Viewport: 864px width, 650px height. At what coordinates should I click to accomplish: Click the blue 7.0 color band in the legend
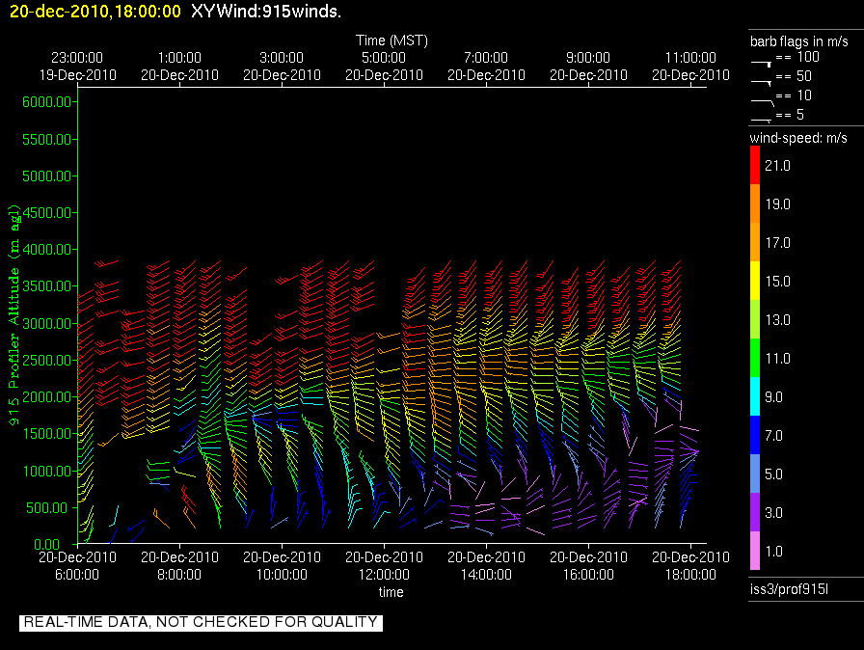click(x=755, y=435)
